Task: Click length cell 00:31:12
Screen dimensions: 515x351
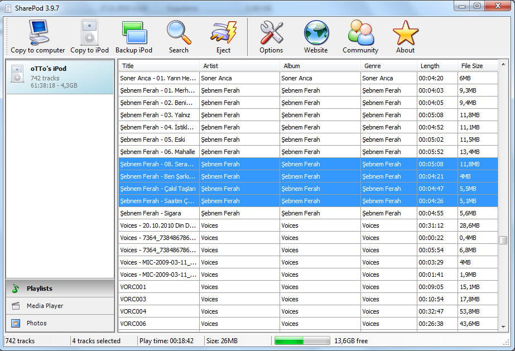Action: coord(437,225)
